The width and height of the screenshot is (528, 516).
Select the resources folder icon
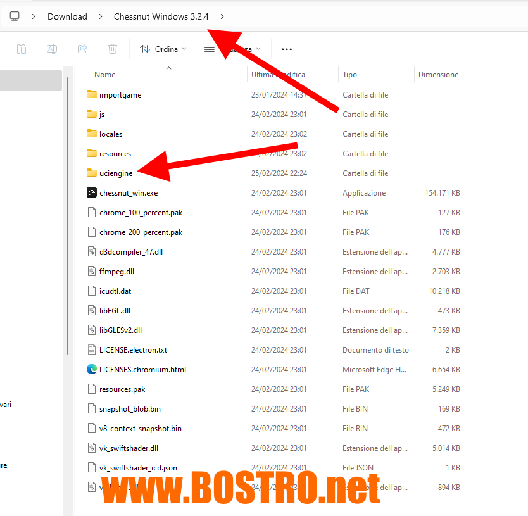click(x=92, y=154)
